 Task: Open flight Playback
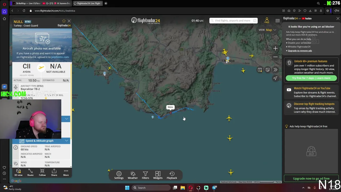[x=172, y=175]
